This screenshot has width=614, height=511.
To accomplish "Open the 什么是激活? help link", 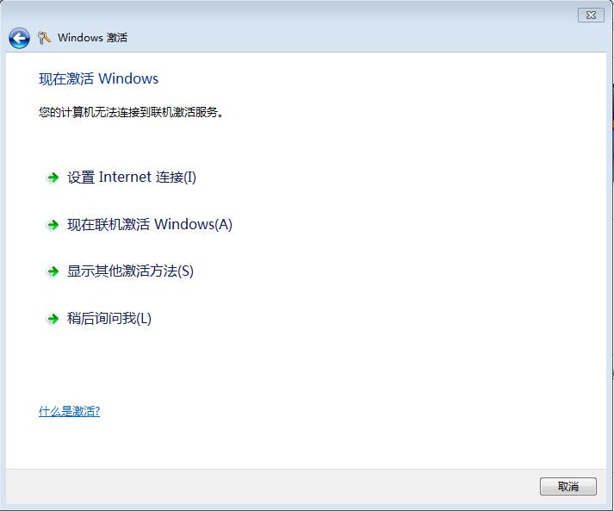I will point(69,411).
